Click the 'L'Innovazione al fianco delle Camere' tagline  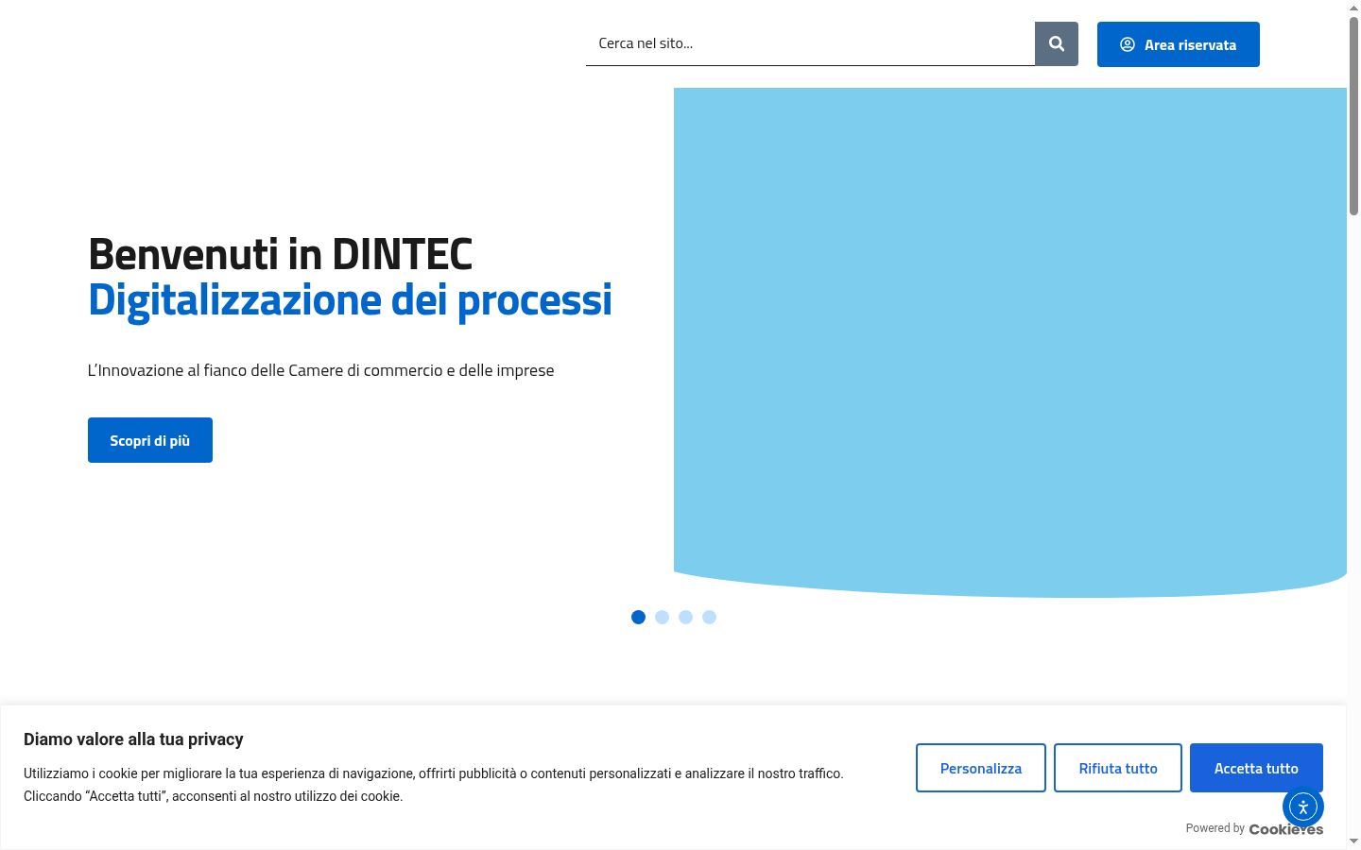[320, 370]
